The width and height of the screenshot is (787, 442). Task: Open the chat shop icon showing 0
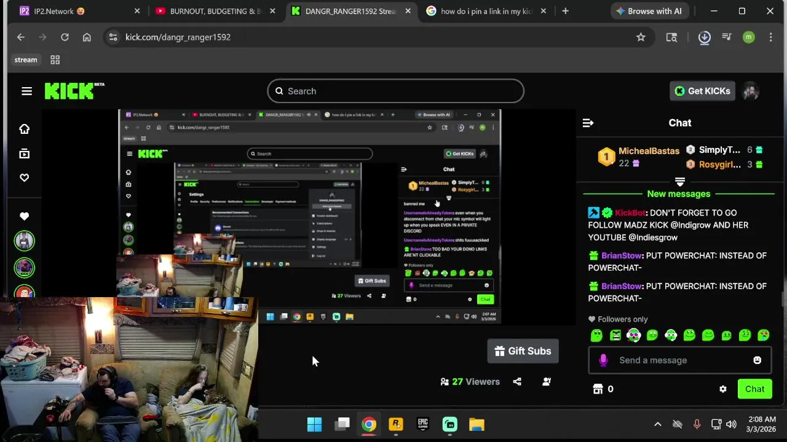(603, 389)
